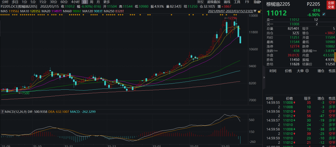
Task: Select the 周 weekly timeframe
Action: pyautogui.click(x=91, y=2)
